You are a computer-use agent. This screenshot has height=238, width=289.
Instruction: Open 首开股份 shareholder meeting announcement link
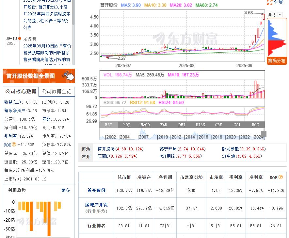(x=47, y=14)
